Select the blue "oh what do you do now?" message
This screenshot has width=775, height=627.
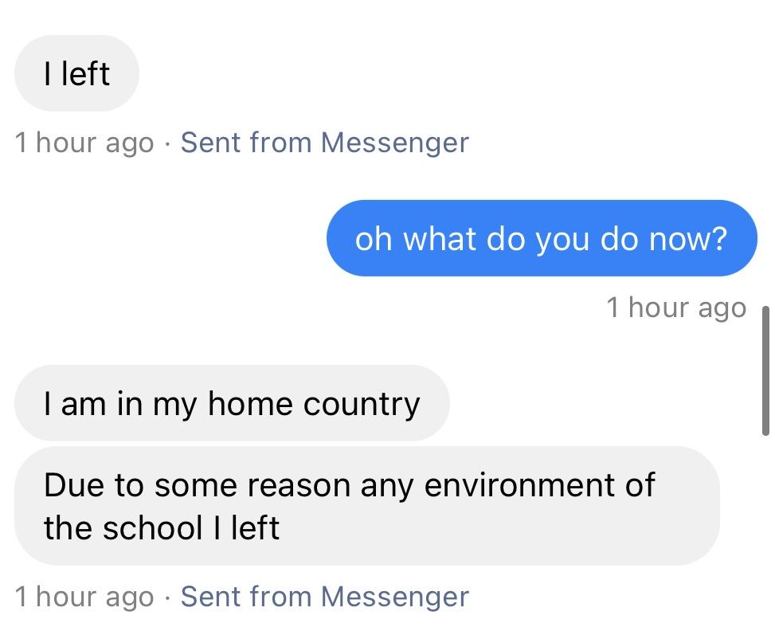pos(542,238)
